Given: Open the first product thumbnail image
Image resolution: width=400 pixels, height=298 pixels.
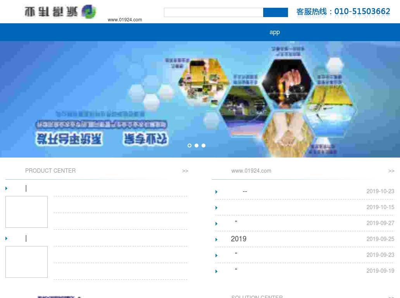Looking at the screenshot, I should coord(26,212).
